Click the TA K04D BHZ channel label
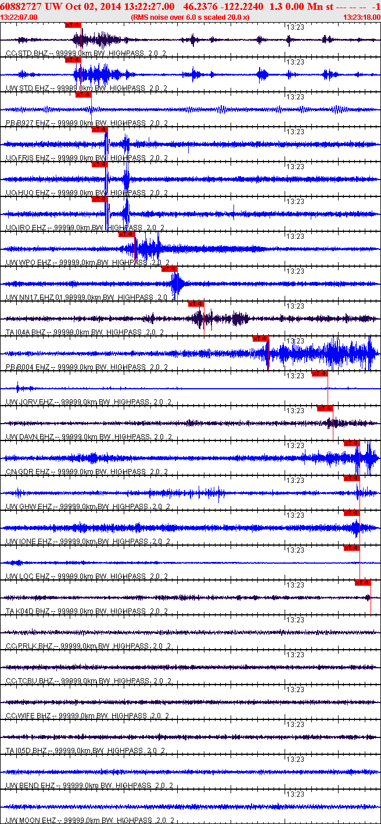This screenshot has width=381, height=824. pyautogui.click(x=86, y=611)
